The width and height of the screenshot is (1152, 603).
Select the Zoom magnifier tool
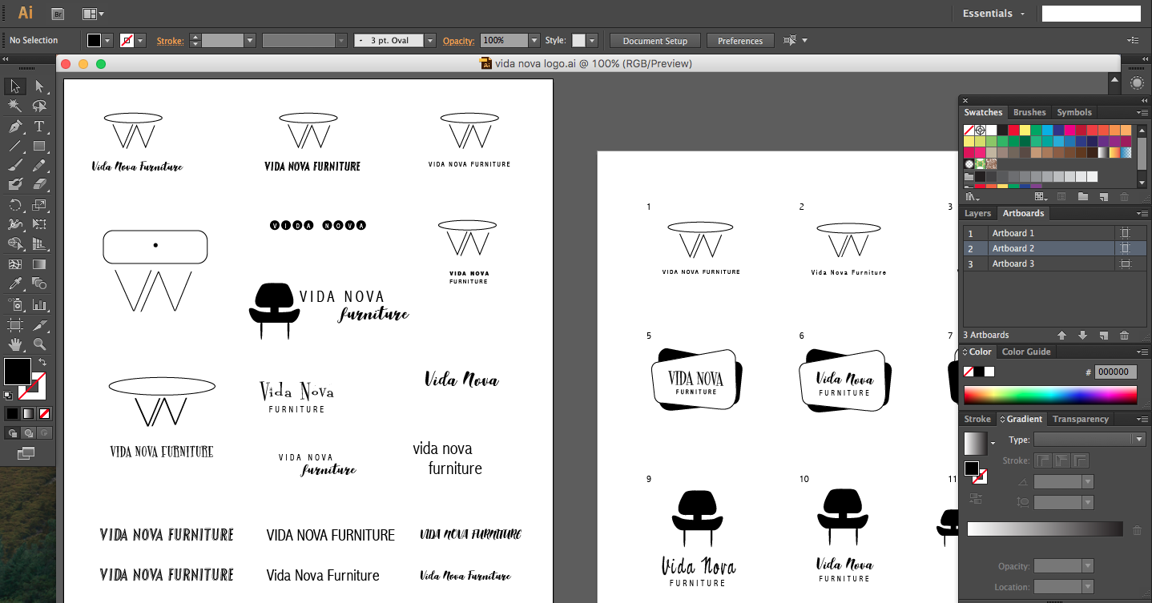click(x=39, y=345)
